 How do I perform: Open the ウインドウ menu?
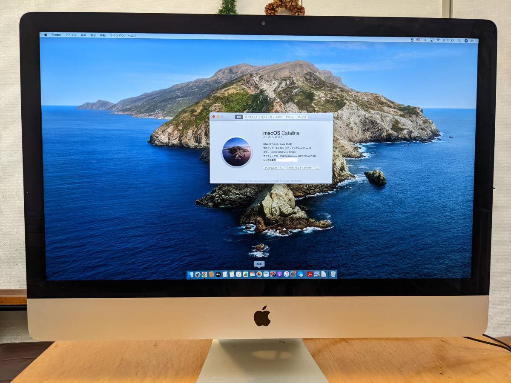click(117, 35)
